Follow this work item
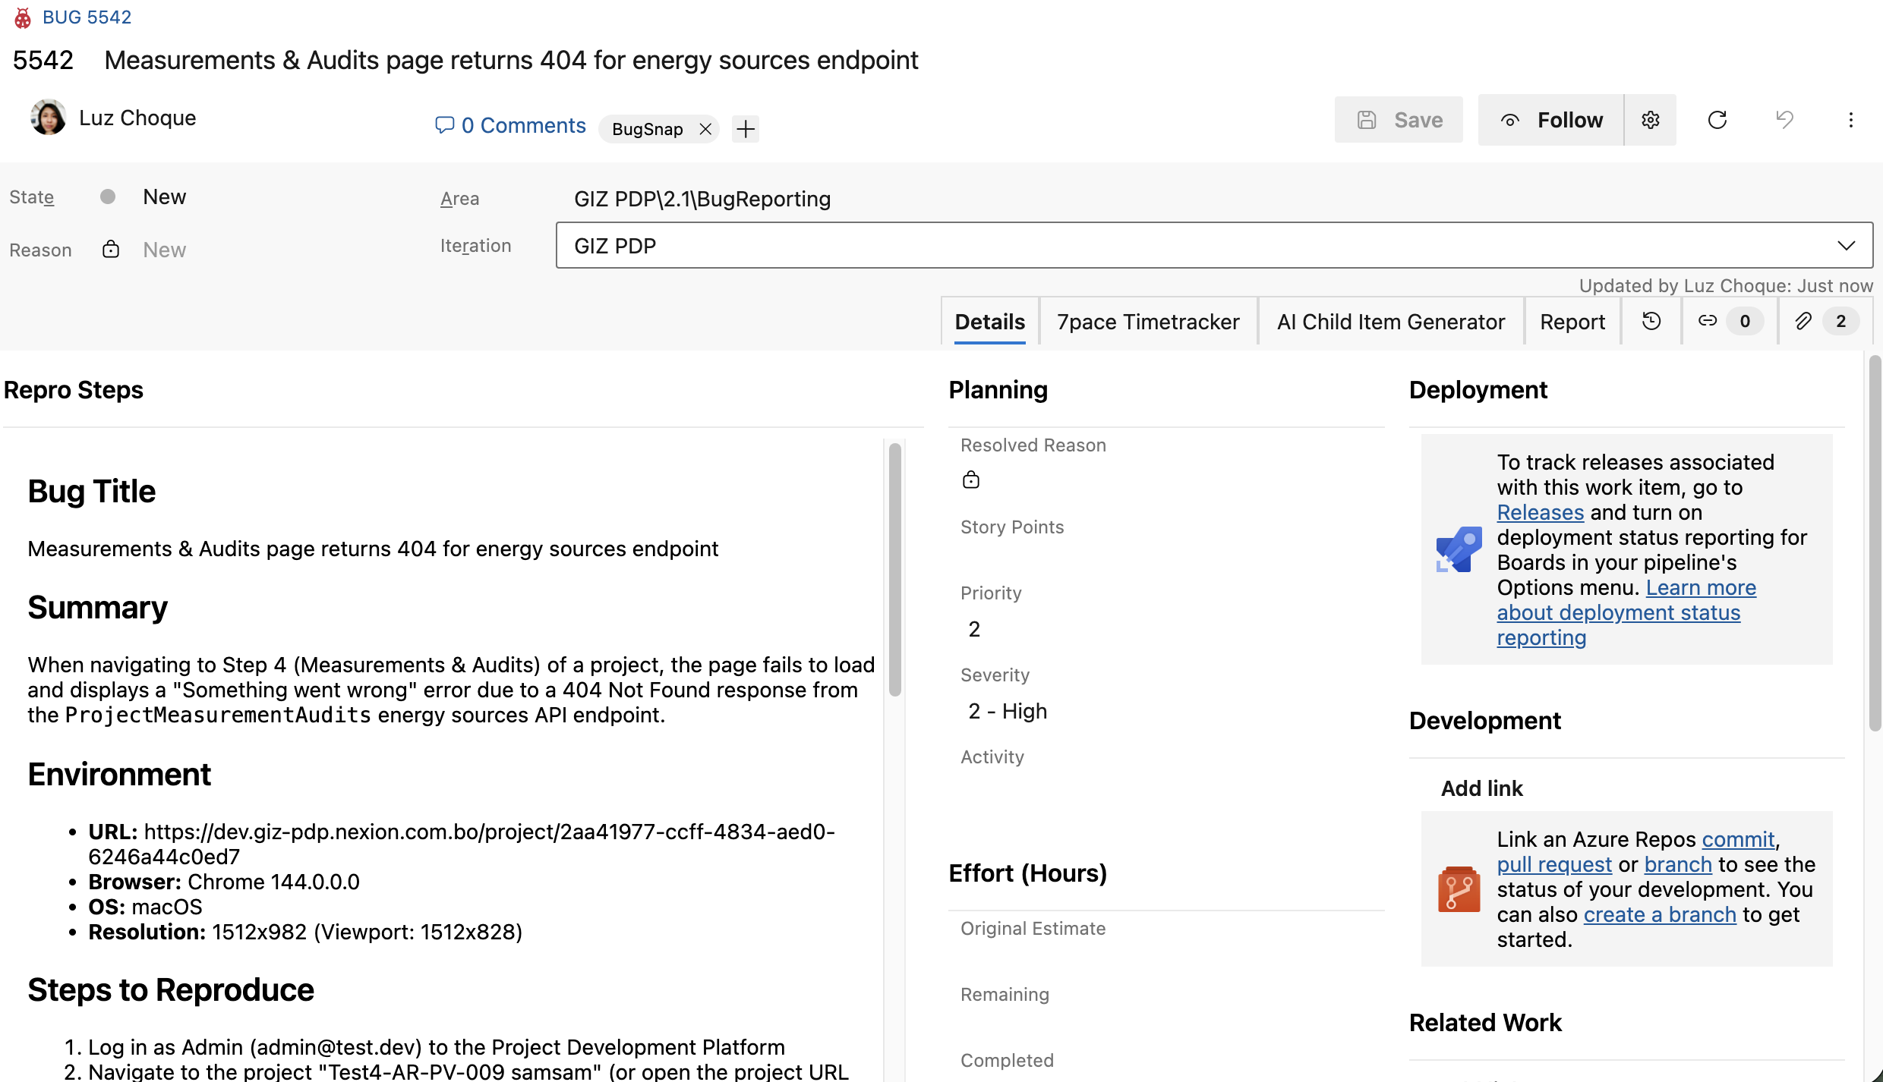1883x1082 pixels. click(1550, 120)
